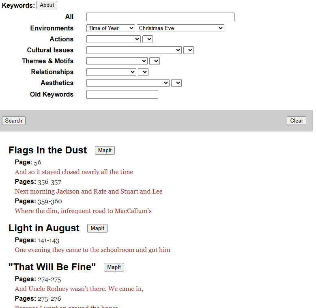Expand the Themes & Motifs category dropdown
Screen dimensions: 316x308
pos(117,61)
